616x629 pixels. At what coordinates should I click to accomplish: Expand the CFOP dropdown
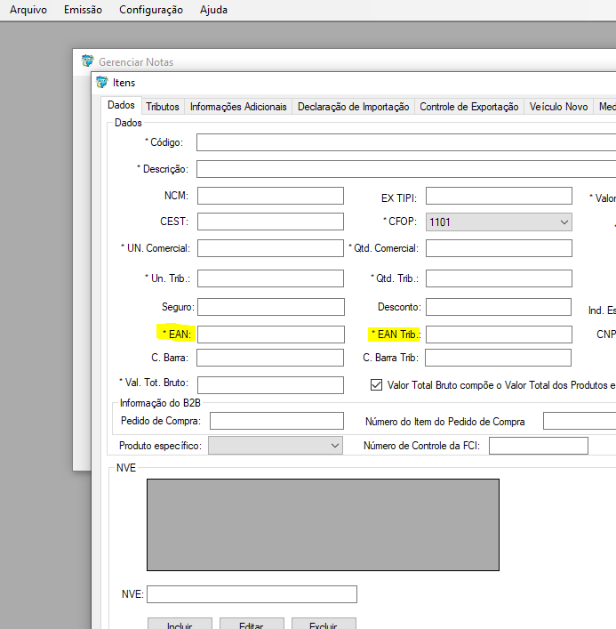point(564,222)
